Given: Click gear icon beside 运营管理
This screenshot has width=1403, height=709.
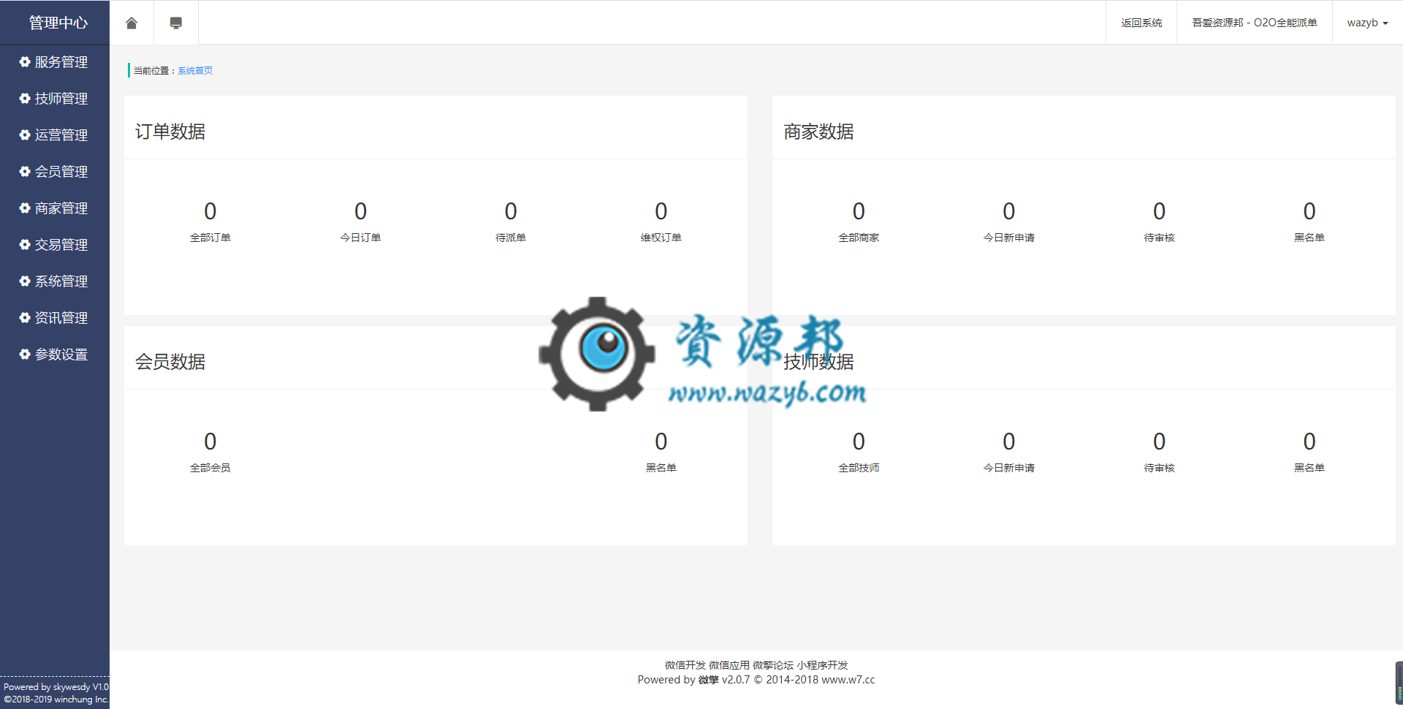Looking at the screenshot, I should click(x=25, y=135).
